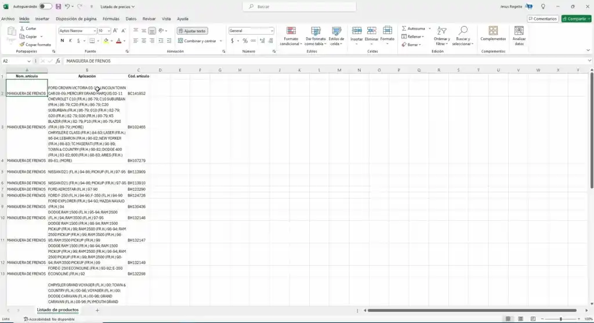Screen dimensions: 594x323
Task: Increase font size with the larger A icon
Action: (x=115, y=31)
